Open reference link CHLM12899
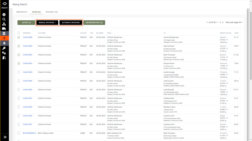252x141 pixels. 27,107
